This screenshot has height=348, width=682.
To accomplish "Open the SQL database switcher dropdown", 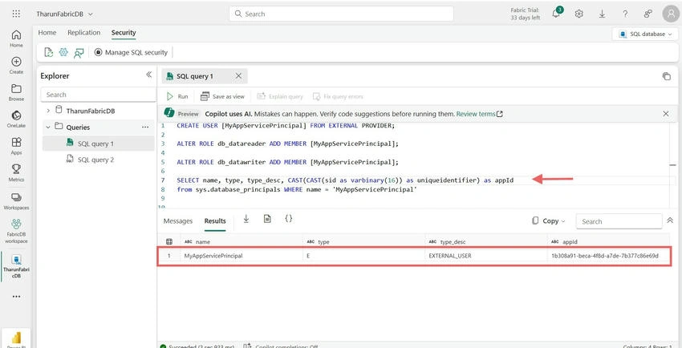I will click(x=644, y=34).
